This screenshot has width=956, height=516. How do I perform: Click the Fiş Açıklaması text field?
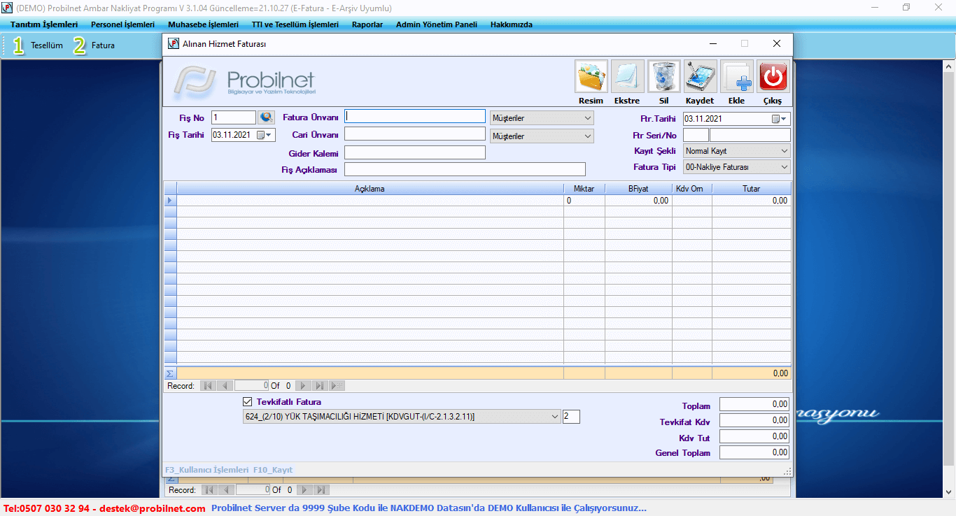(464, 169)
